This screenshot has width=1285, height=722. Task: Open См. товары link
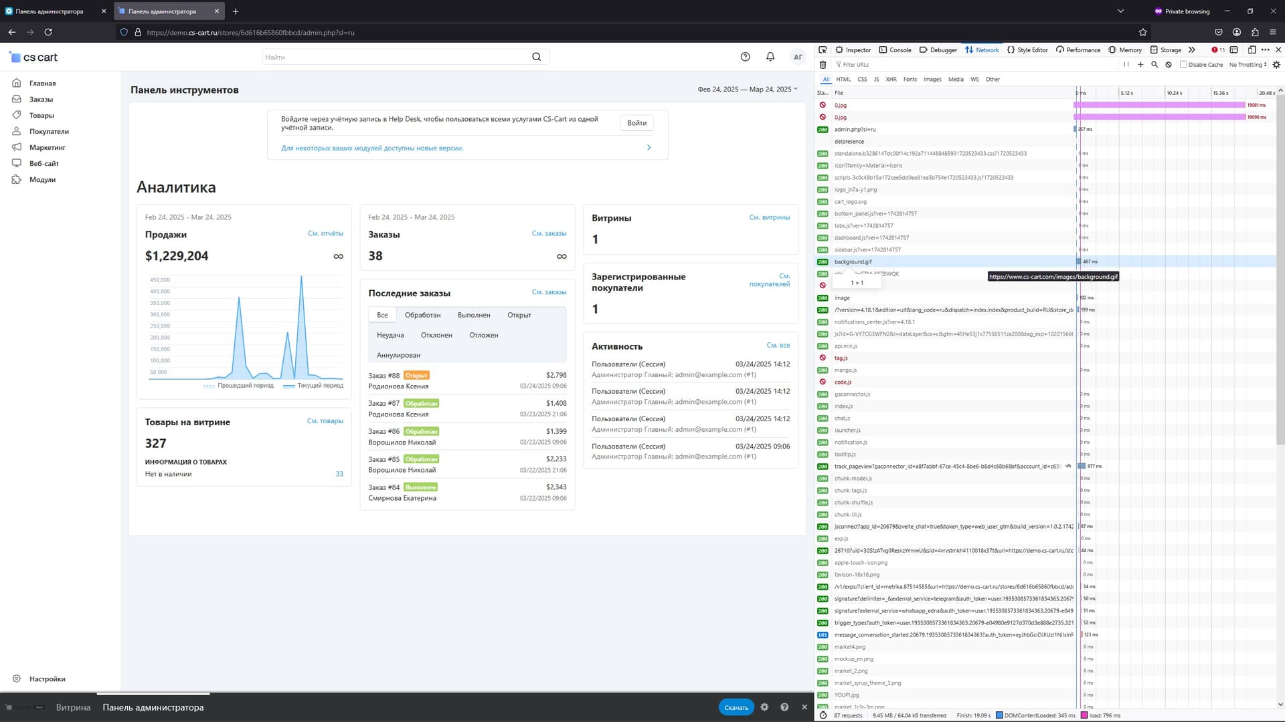(325, 421)
